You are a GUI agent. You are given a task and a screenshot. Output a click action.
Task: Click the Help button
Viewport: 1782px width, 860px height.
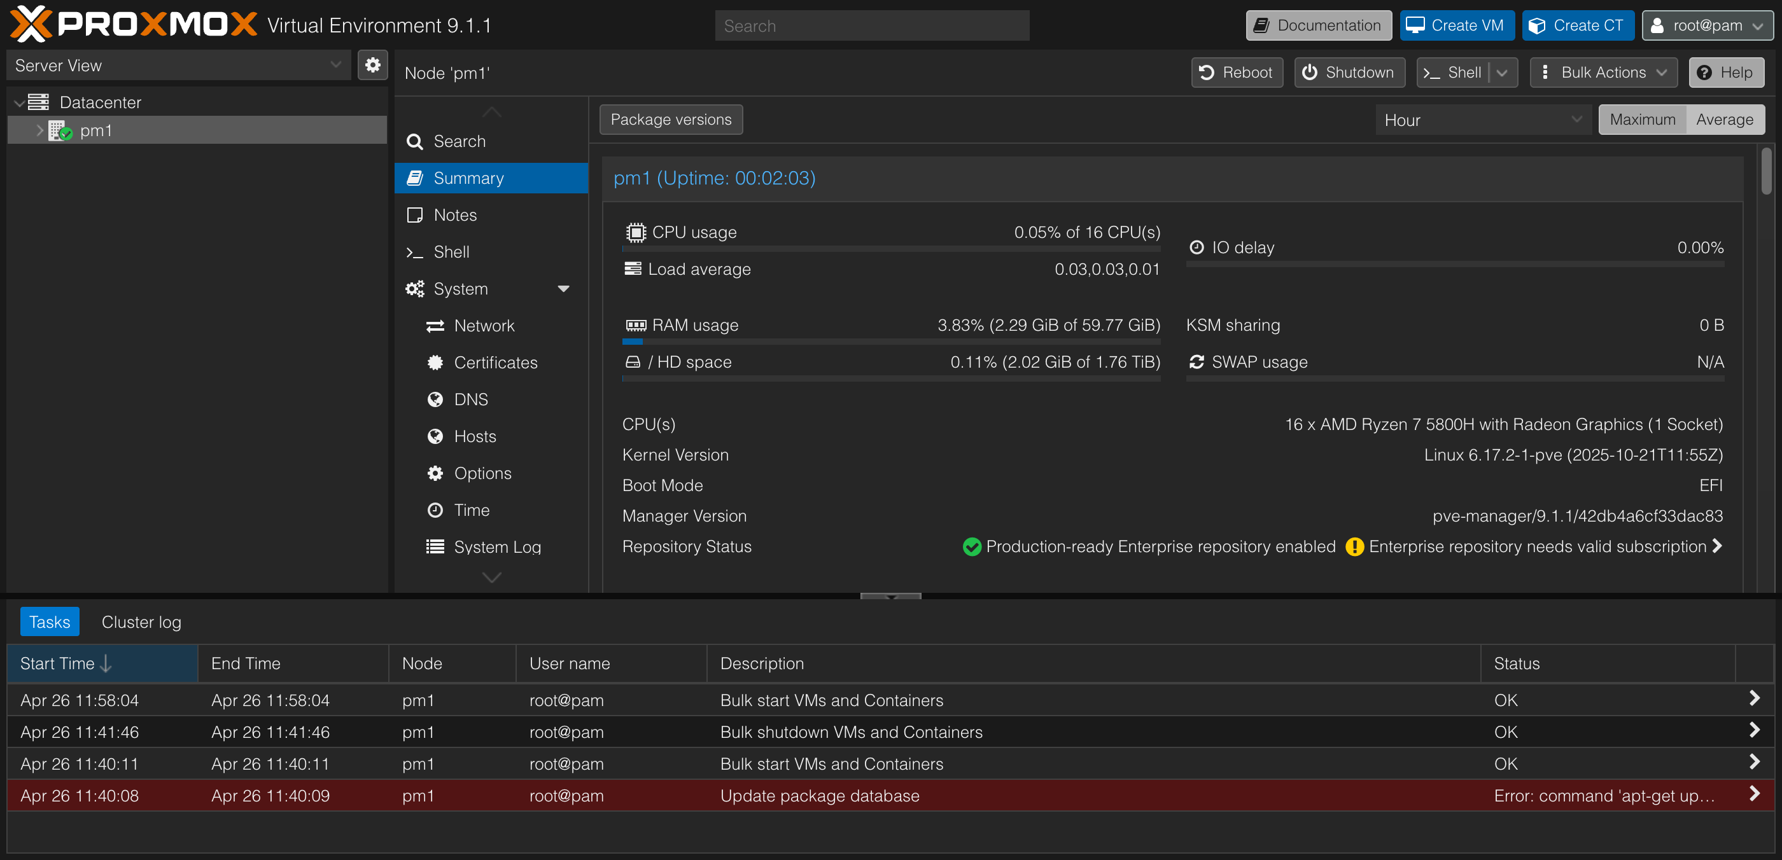[1726, 73]
